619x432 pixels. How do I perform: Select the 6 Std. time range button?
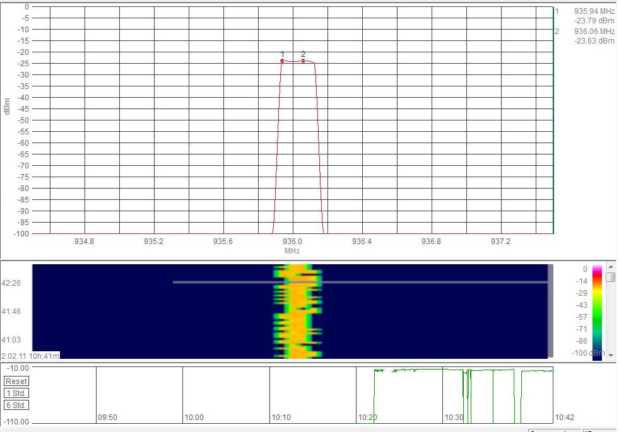pos(16,405)
